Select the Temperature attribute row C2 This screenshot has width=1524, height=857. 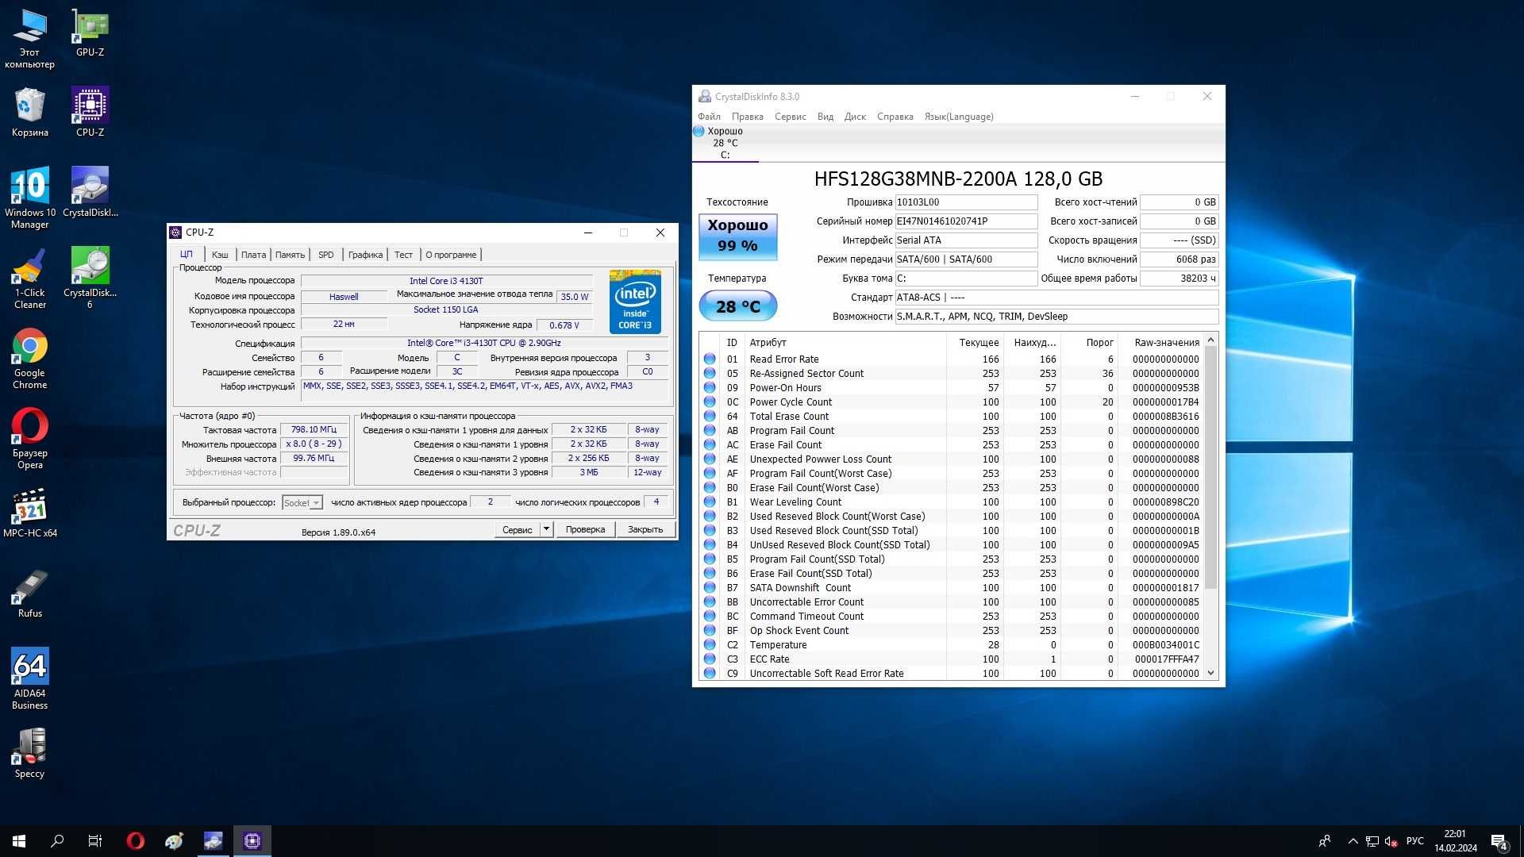pos(952,645)
